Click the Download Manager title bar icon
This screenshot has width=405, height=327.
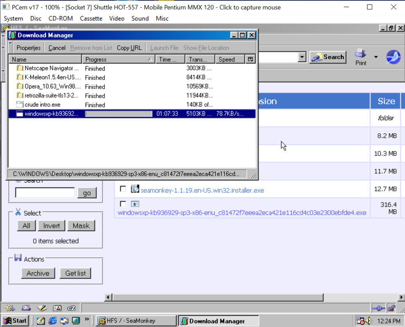12,36
